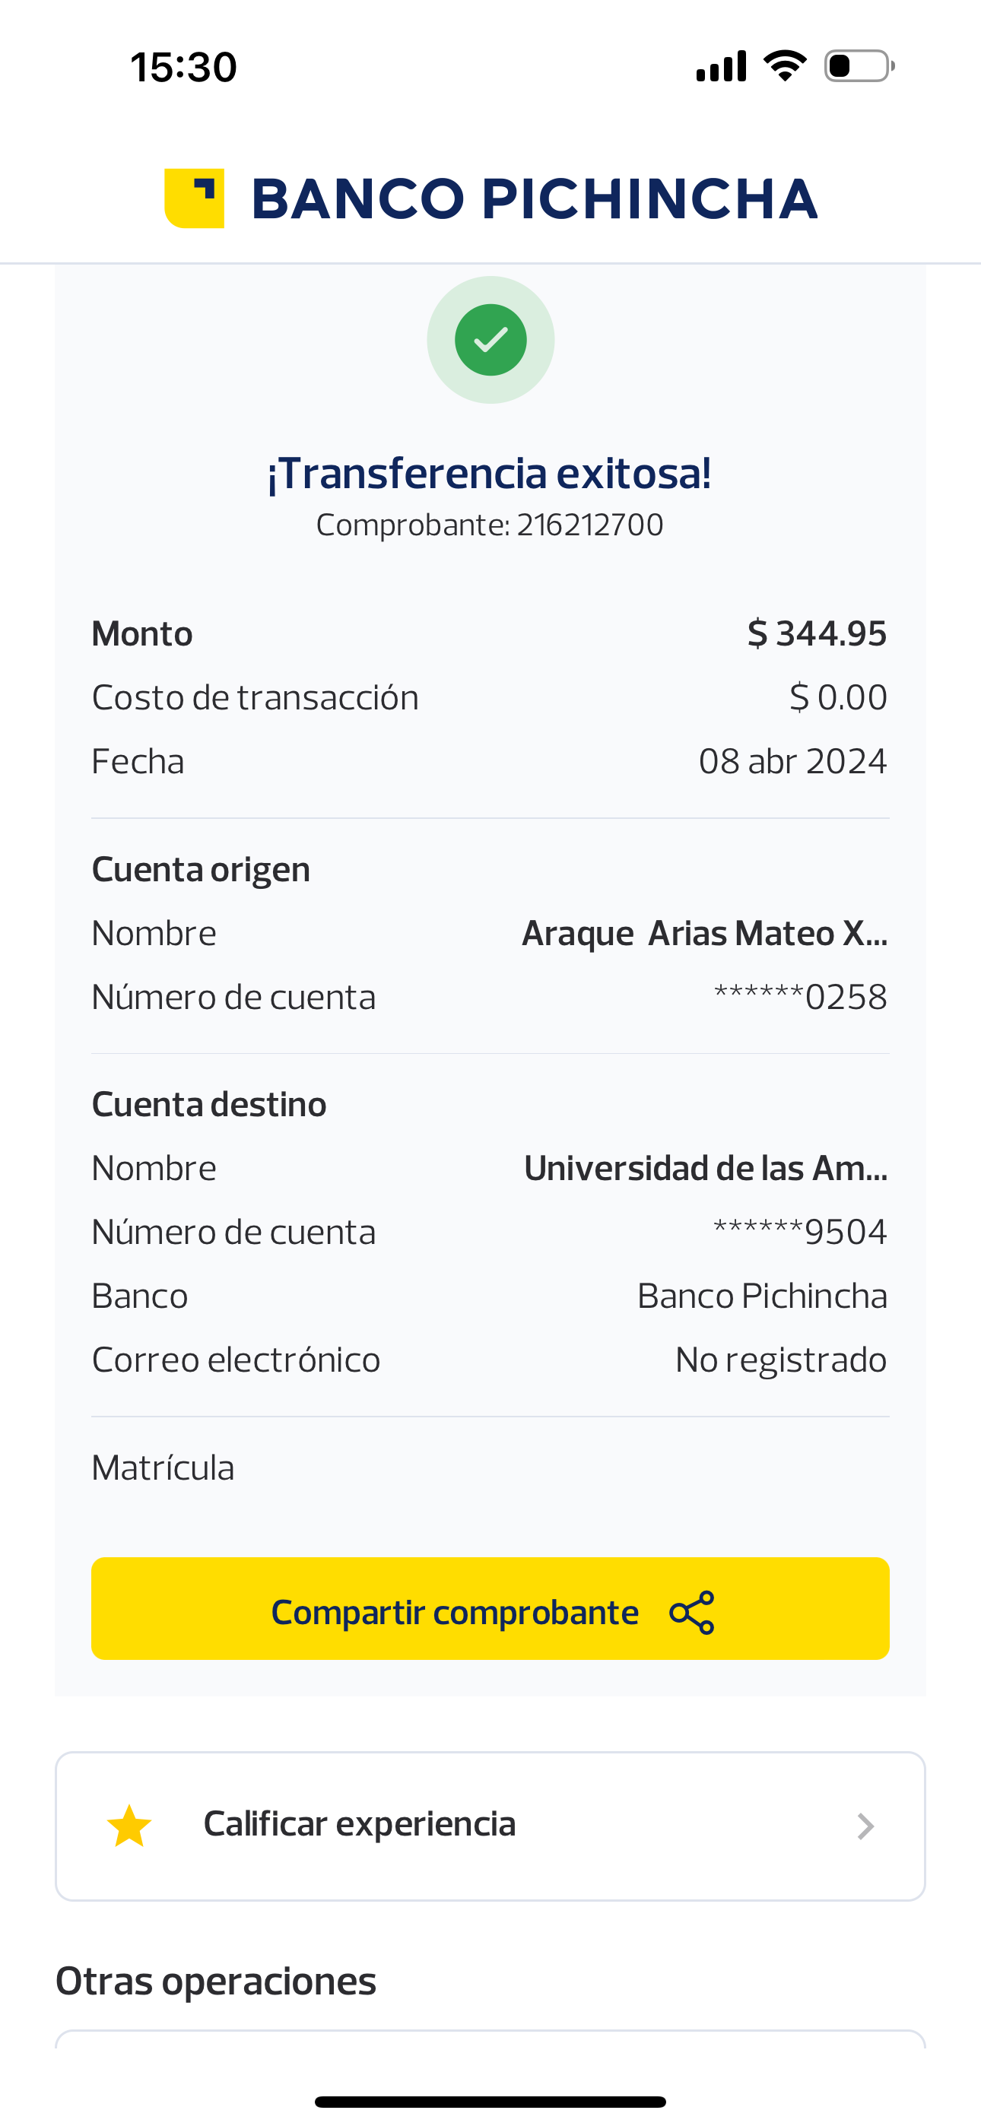Tap the home indicator bar
The image size is (981, 2126).
point(490,2101)
